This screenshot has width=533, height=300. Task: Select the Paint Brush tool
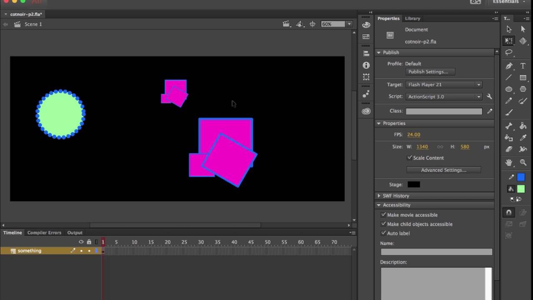pos(523,101)
